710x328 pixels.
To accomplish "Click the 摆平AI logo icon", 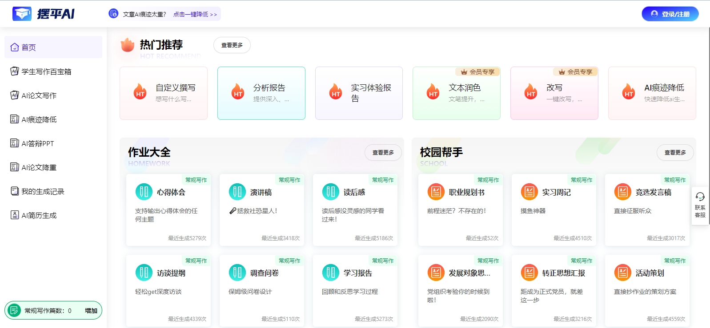I will coord(22,14).
